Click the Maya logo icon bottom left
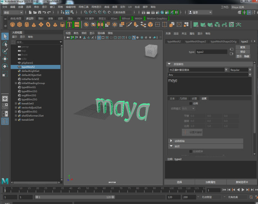Viewport: 258px width, 204px height. click(x=5, y=181)
